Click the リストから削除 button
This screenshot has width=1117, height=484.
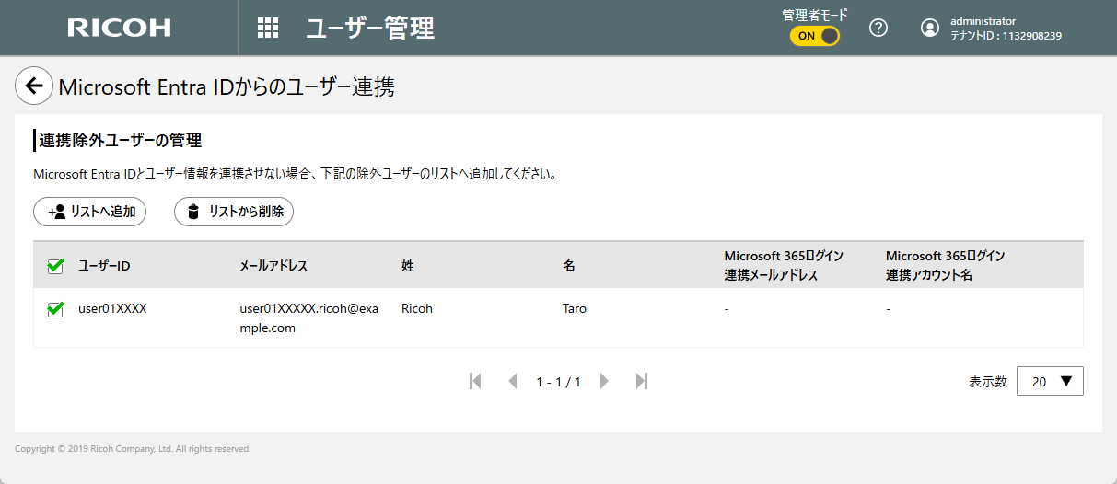[234, 212]
